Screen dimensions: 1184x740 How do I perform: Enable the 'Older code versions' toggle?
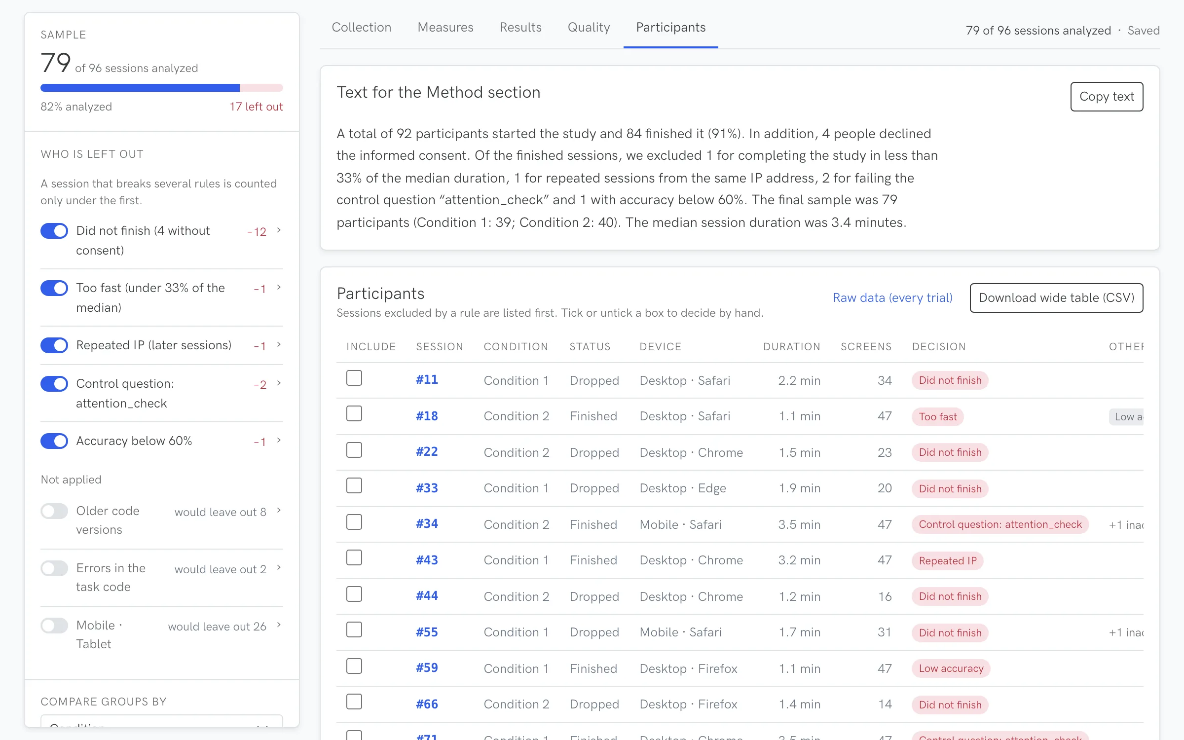click(54, 511)
